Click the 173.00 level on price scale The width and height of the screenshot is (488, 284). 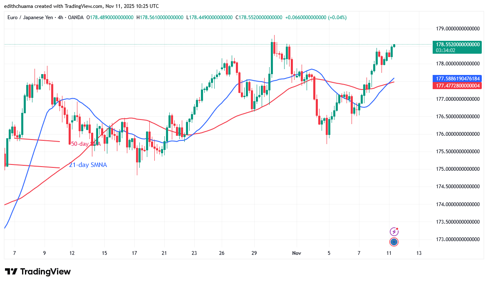458,239
